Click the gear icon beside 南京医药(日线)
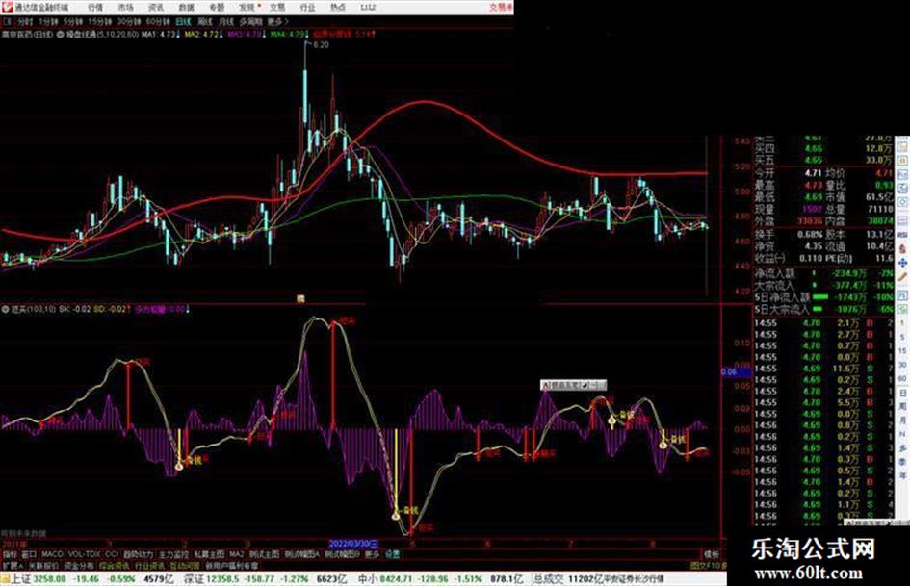This screenshot has height=586, width=910. pyautogui.click(x=61, y=35)
